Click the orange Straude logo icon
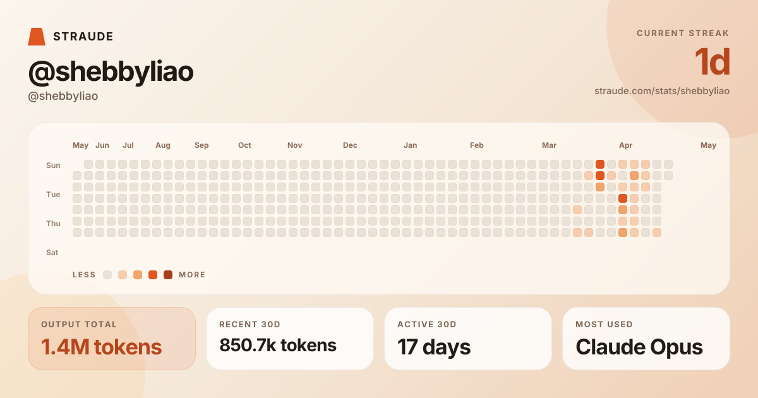 point(37,37)
